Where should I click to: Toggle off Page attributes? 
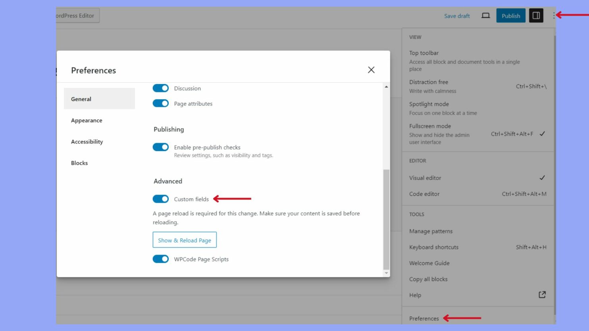pyautogui.click(x=160, y=103)
